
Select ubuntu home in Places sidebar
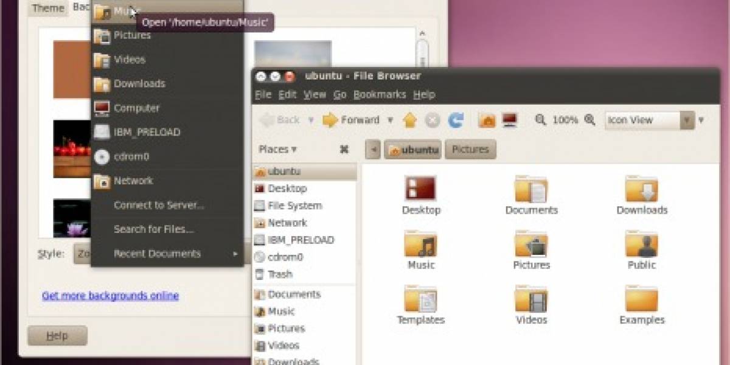305,172
